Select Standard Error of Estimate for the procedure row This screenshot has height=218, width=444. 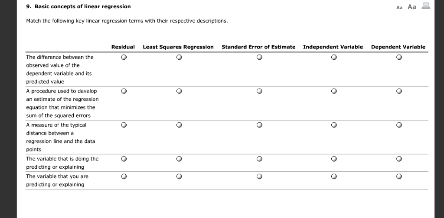click(x=259, y=91)
